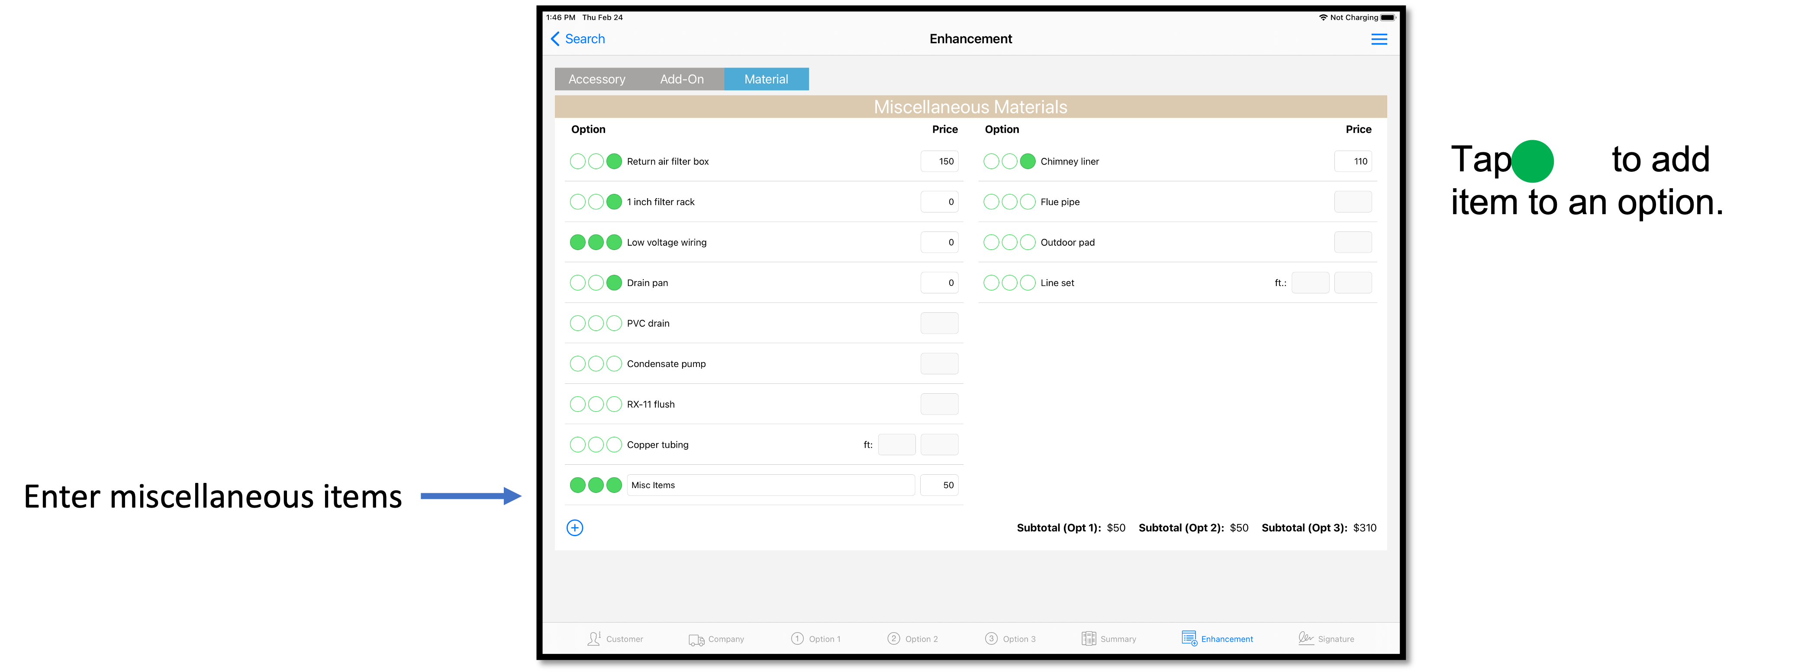Go to the Company tab
The width and height of the screenshot is (1801, 672).
717,639
